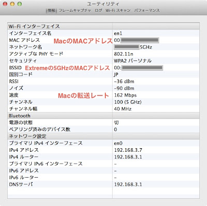Select the Bluetooth section header
The width and height of the screenshot is (207, 206).
point(103,116)
